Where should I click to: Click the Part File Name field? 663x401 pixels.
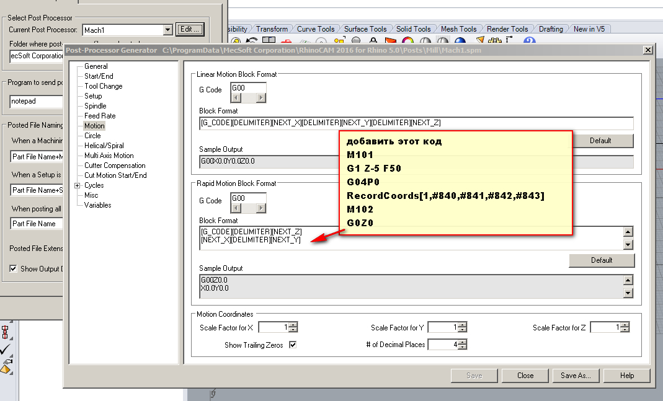(x=37, y=224)
